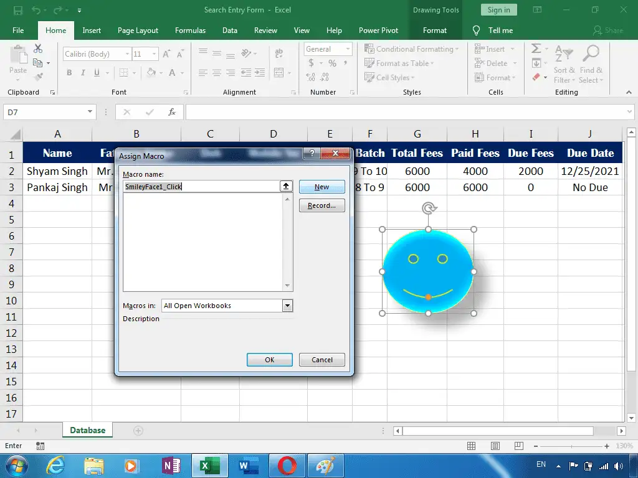Click the macro recording status bar icon
The image size is (638, 478).
coord(40,446)
